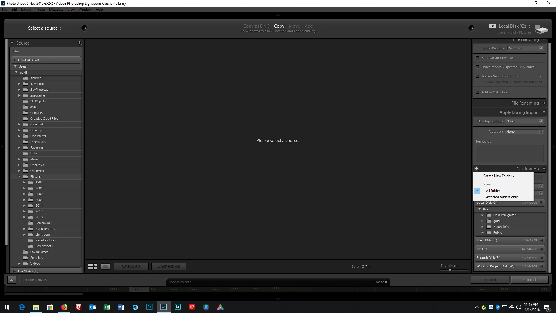
Task: Click the destination hard drive icon
Action: click(x=541, y=29)
